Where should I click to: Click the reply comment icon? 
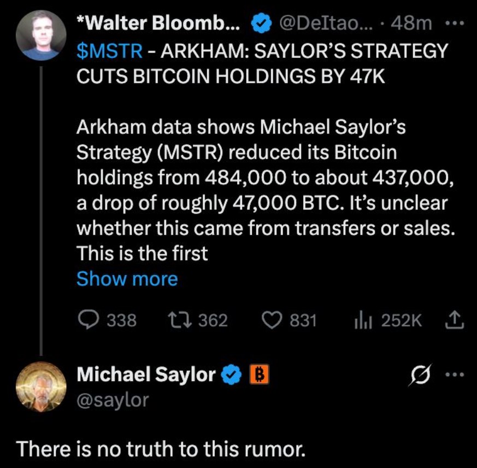click(x=89, y=320)
